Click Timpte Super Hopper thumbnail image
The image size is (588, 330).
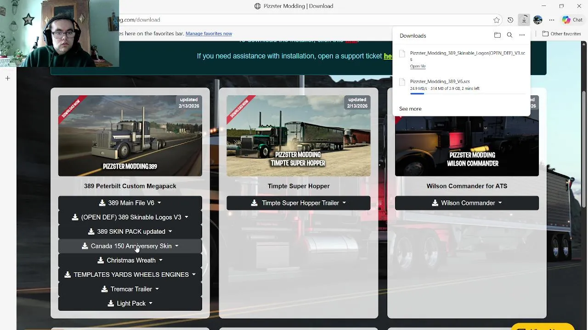(299, 136)
